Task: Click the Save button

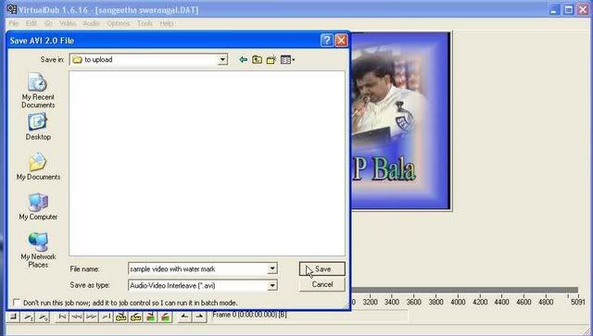Action: pos(322,268)
